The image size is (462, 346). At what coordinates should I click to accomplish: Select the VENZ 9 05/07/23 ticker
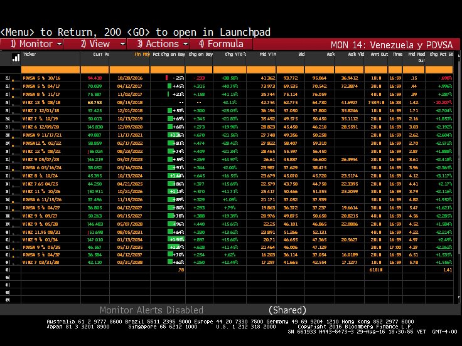pyautogui.click(x=41, y=159)
